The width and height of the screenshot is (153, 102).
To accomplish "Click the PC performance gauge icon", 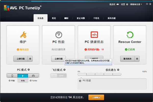I will pos(59,35).
